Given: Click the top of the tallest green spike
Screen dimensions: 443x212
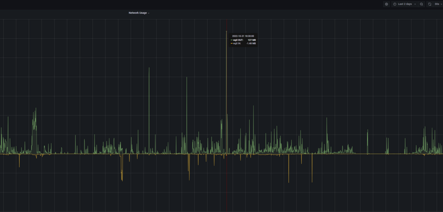Looking at the screenshot, I should [226, 32].
